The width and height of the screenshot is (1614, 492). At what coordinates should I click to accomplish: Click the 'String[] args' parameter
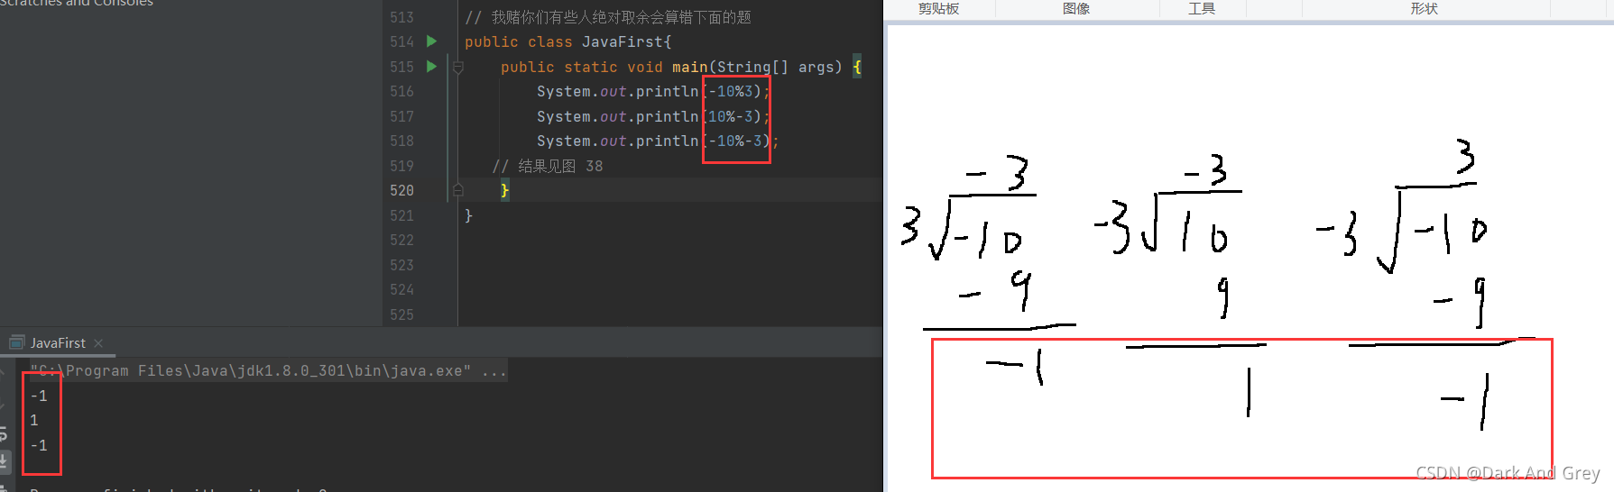coord(775,67)
